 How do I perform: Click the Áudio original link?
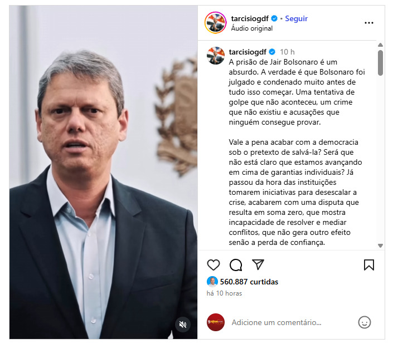251,28
